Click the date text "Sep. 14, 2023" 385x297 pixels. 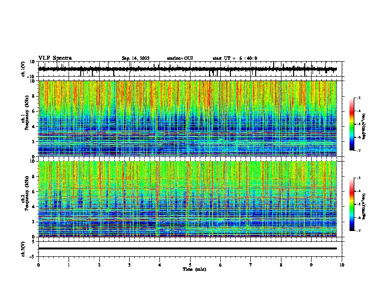tap(136, 58)
